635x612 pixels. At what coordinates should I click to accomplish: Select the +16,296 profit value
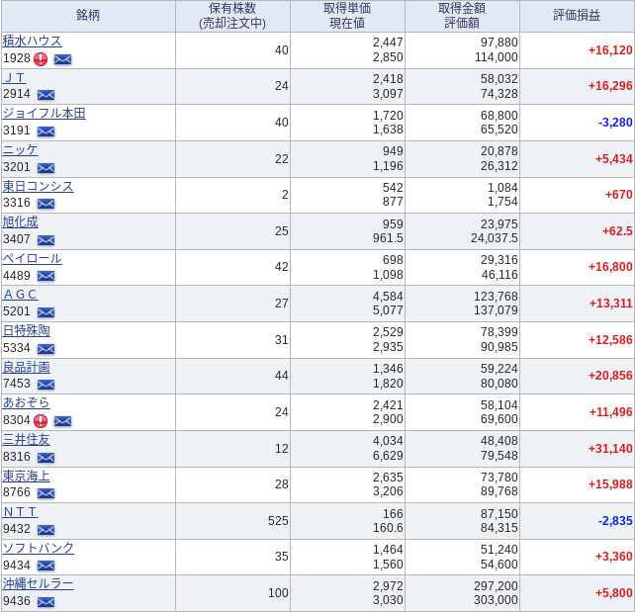click(x=610, y=86)
